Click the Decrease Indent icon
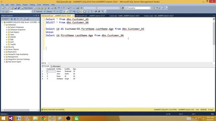Viewport: 216px width, 121px height. point(96,11)
